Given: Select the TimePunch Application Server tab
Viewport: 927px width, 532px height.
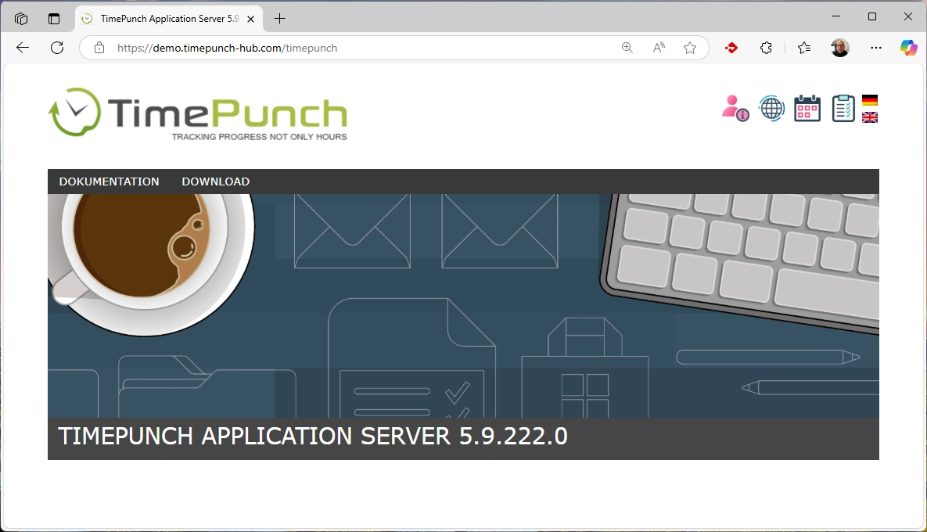Looking at the screenshot, I should coord(168,19).
